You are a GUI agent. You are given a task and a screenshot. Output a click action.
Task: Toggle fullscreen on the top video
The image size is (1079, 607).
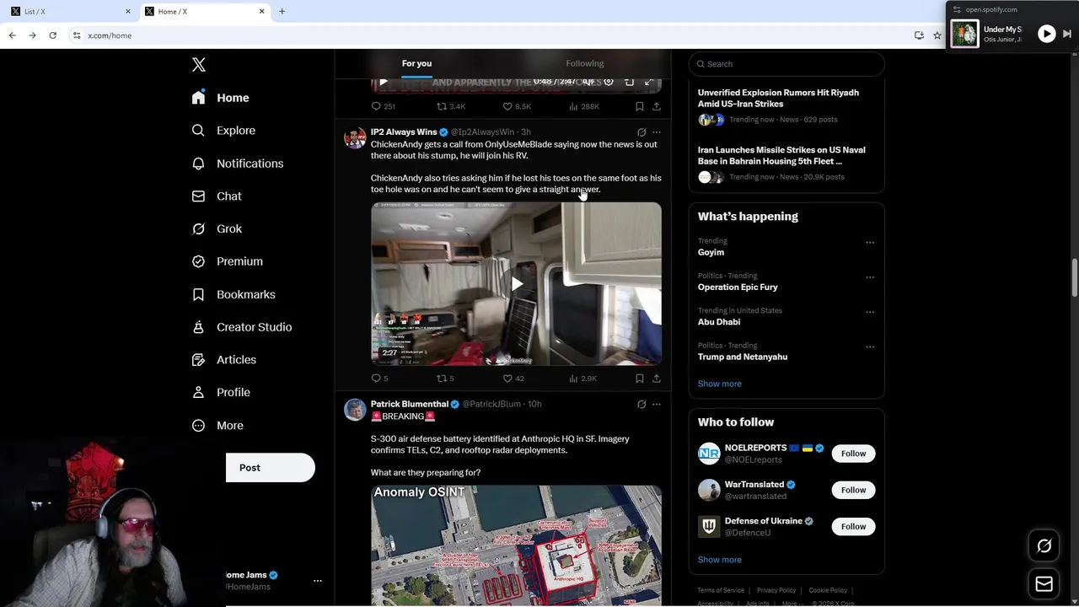click(649, 82)
